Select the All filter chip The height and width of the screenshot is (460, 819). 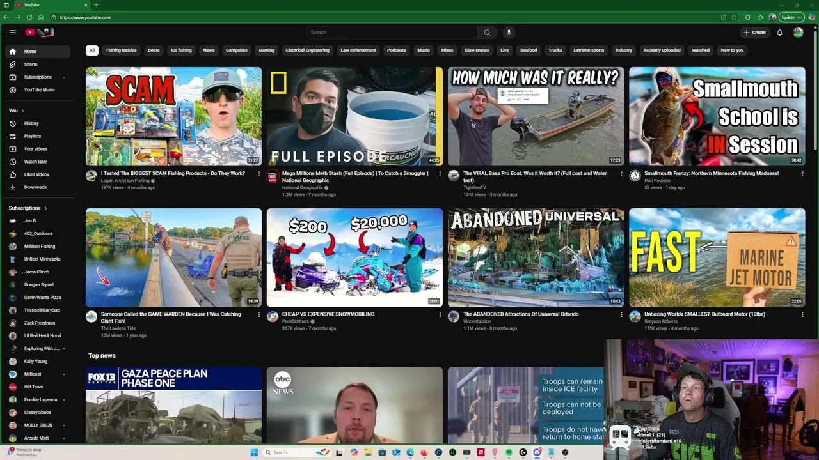click(x=92, y=50)
